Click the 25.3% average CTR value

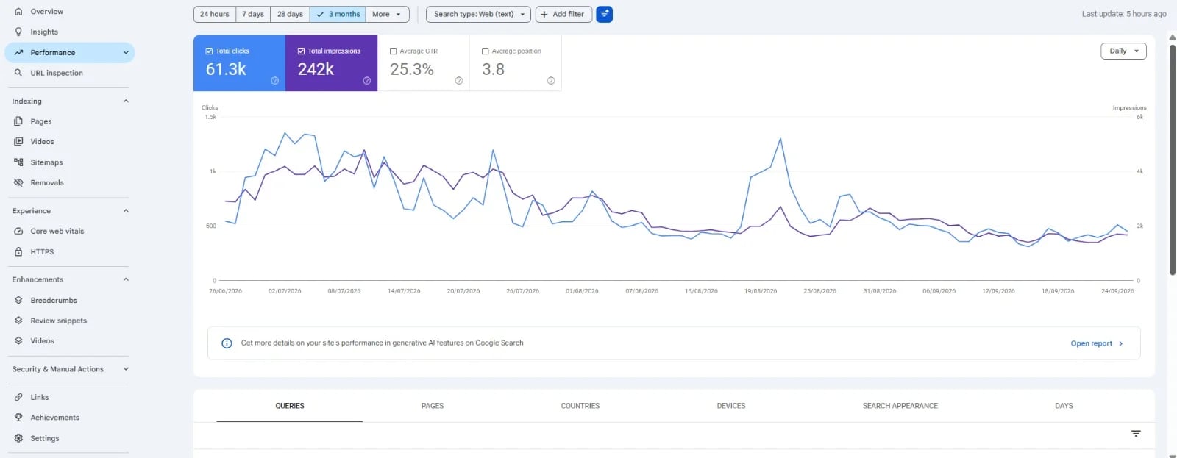pos(411,69)
